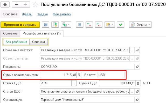Click the Покупатель field СОГАЗ АО
The height and width of the screenshot is (103, 166).
pos(87,67)
